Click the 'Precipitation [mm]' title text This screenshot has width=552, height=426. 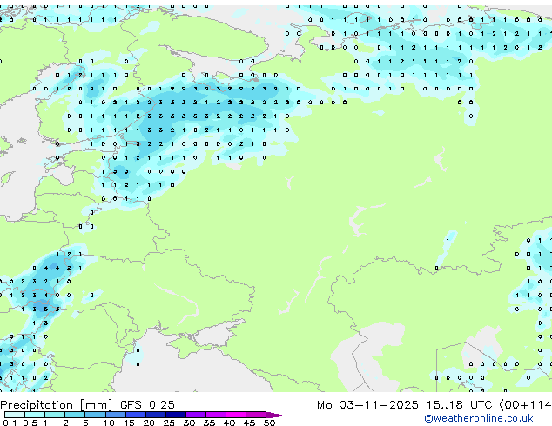click(x=57, y=405)
